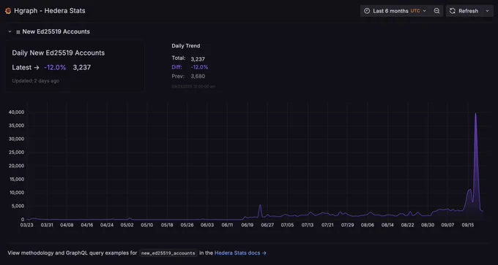Click the Grafana logo icon
The width and height of the screenshot is (498, 265).
pos(8,11)
